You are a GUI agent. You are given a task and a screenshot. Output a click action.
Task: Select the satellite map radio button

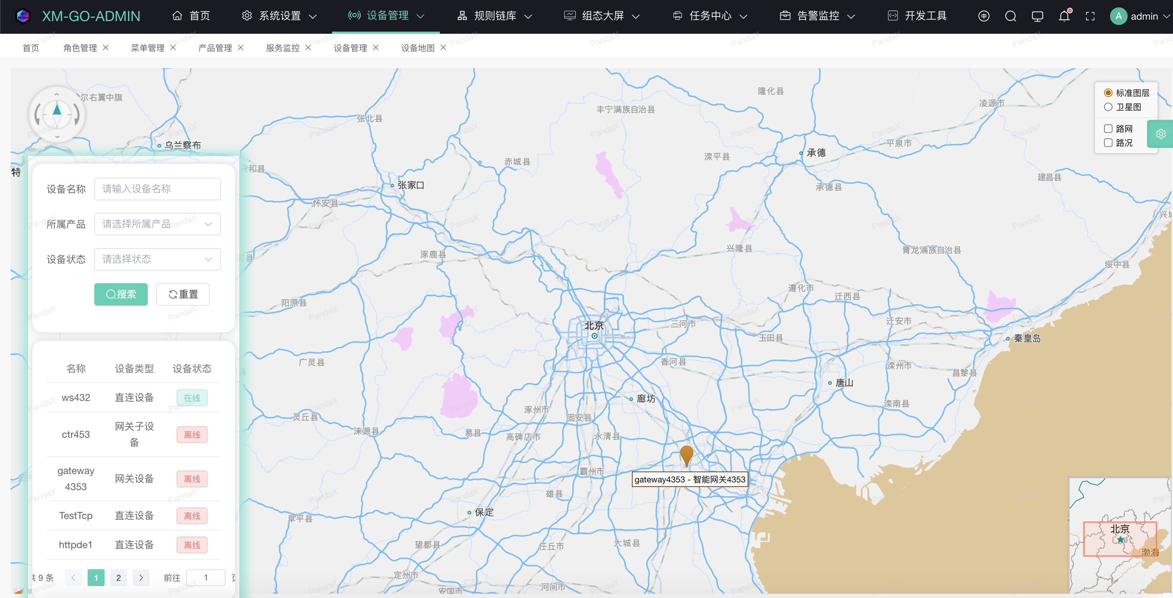[x=1107, y=106]
